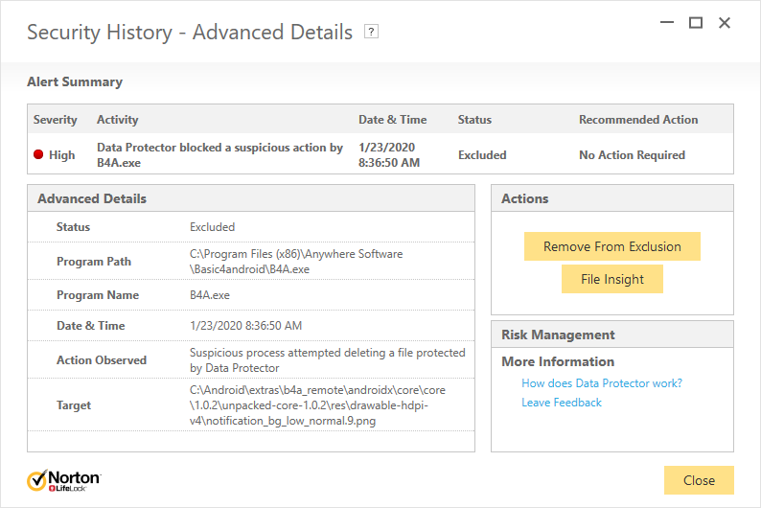Click the Program Path label
Screen dimensions: 761x508
point(94,262)
